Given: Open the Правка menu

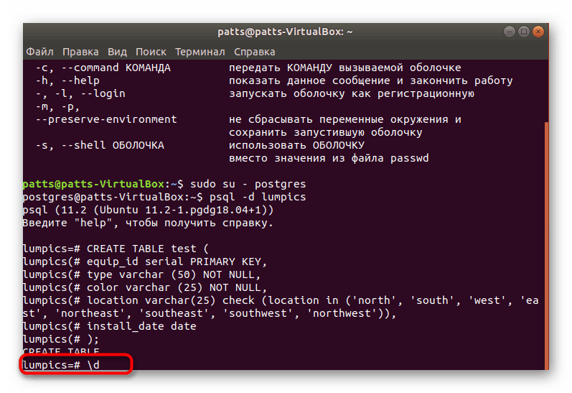Looking at the screenshot, I should pos(80,52).
